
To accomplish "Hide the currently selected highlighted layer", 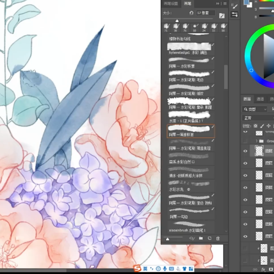I will point(245,151).
